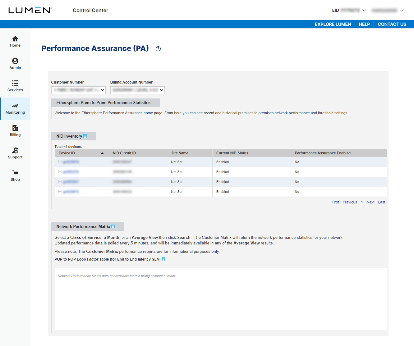The image size is (414, 346).
Task: Expand the first device row in NID Inventory
Action: pyautogui.click(x=60, y=162)
